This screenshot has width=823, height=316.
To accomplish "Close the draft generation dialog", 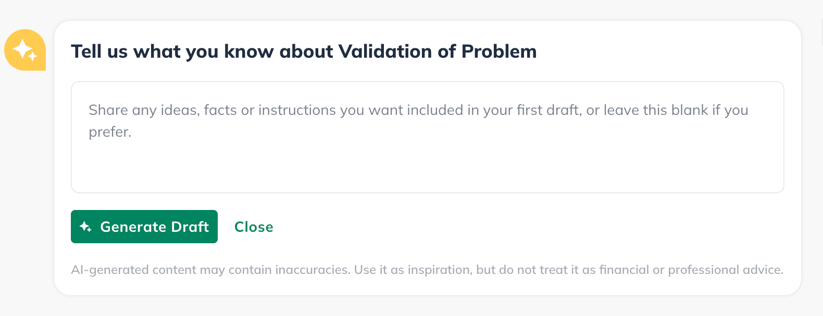I will [254, 227].
